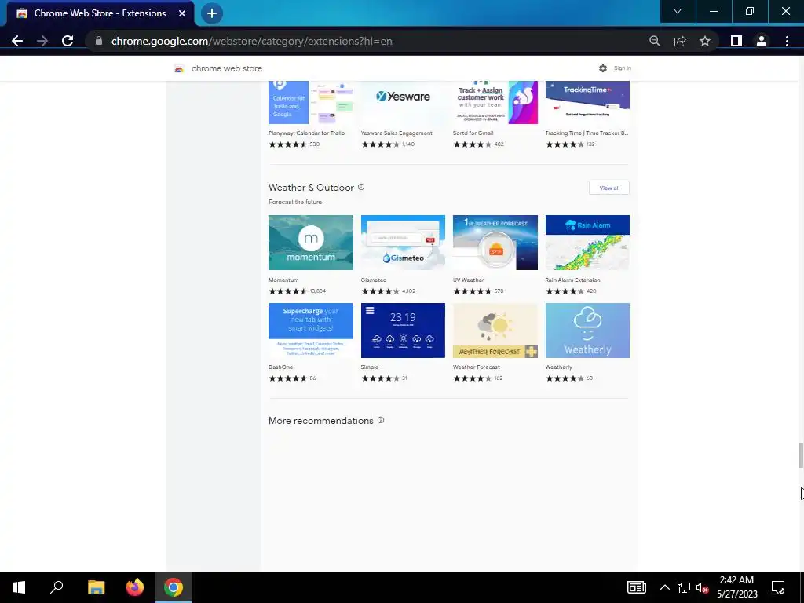Open the Simple weather extension thumbnail

(x=403, y=331)
